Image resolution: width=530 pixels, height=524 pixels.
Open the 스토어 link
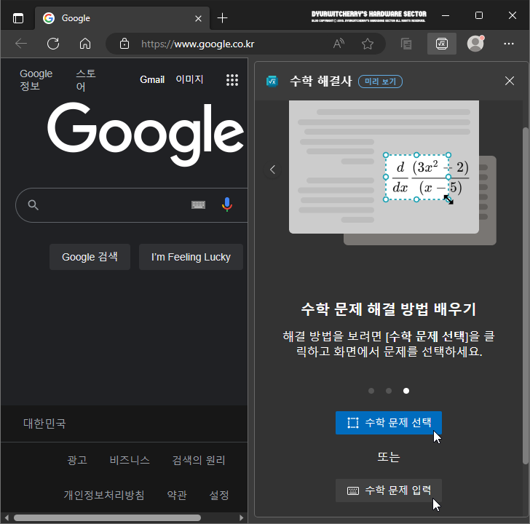(86, 80)
